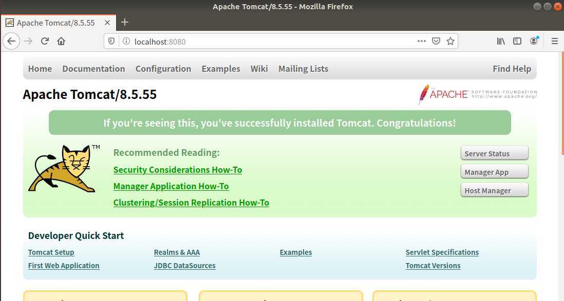This screenshot has width=564, height=301.
Task: Click the Apache Software Foundation logo
Action: point(478,94)
